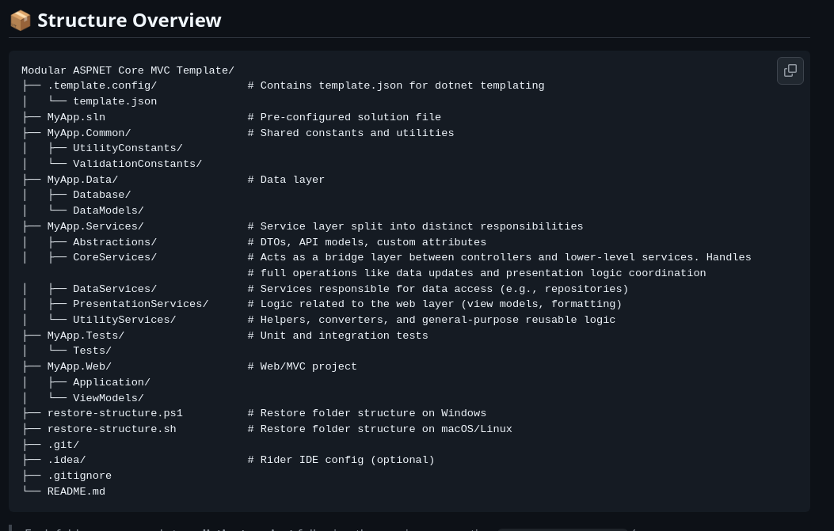Click the Modular ASPNET Core MVC Template root line
This screenshot has width=834, height=531.
click(128, 70)
